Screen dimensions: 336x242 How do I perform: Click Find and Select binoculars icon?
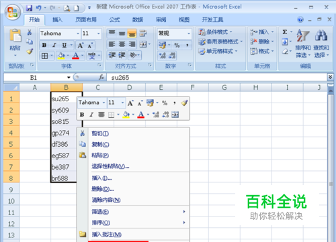[x=321, y=36]
